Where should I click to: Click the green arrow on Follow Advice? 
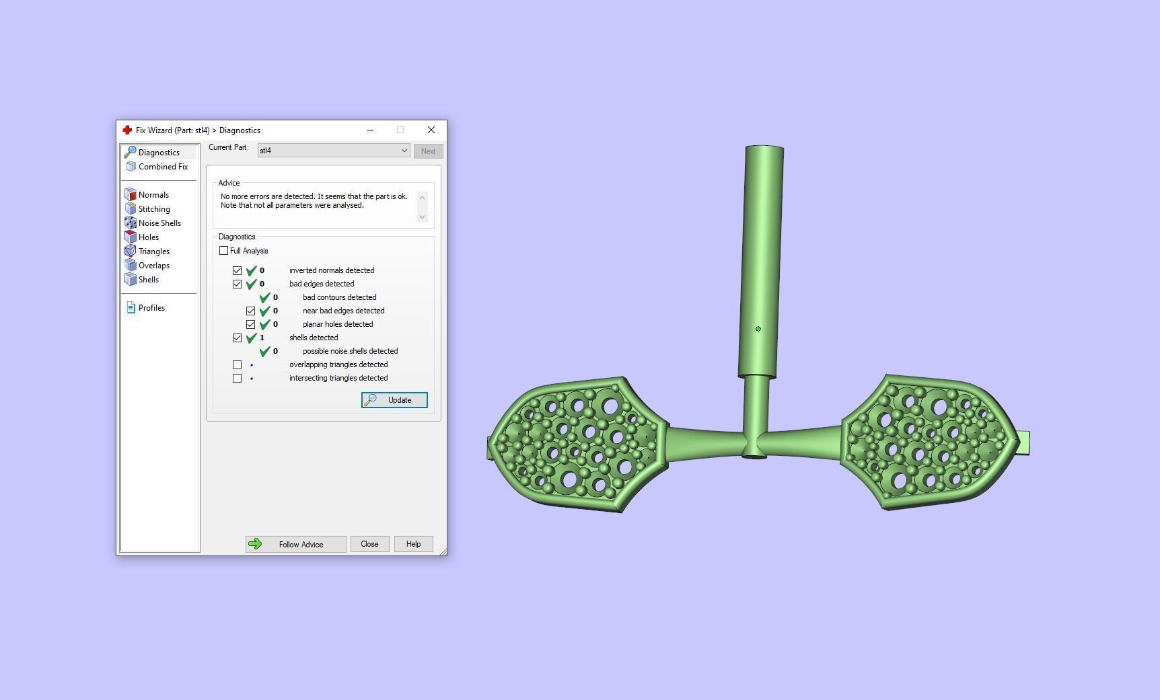click(255, 544)
